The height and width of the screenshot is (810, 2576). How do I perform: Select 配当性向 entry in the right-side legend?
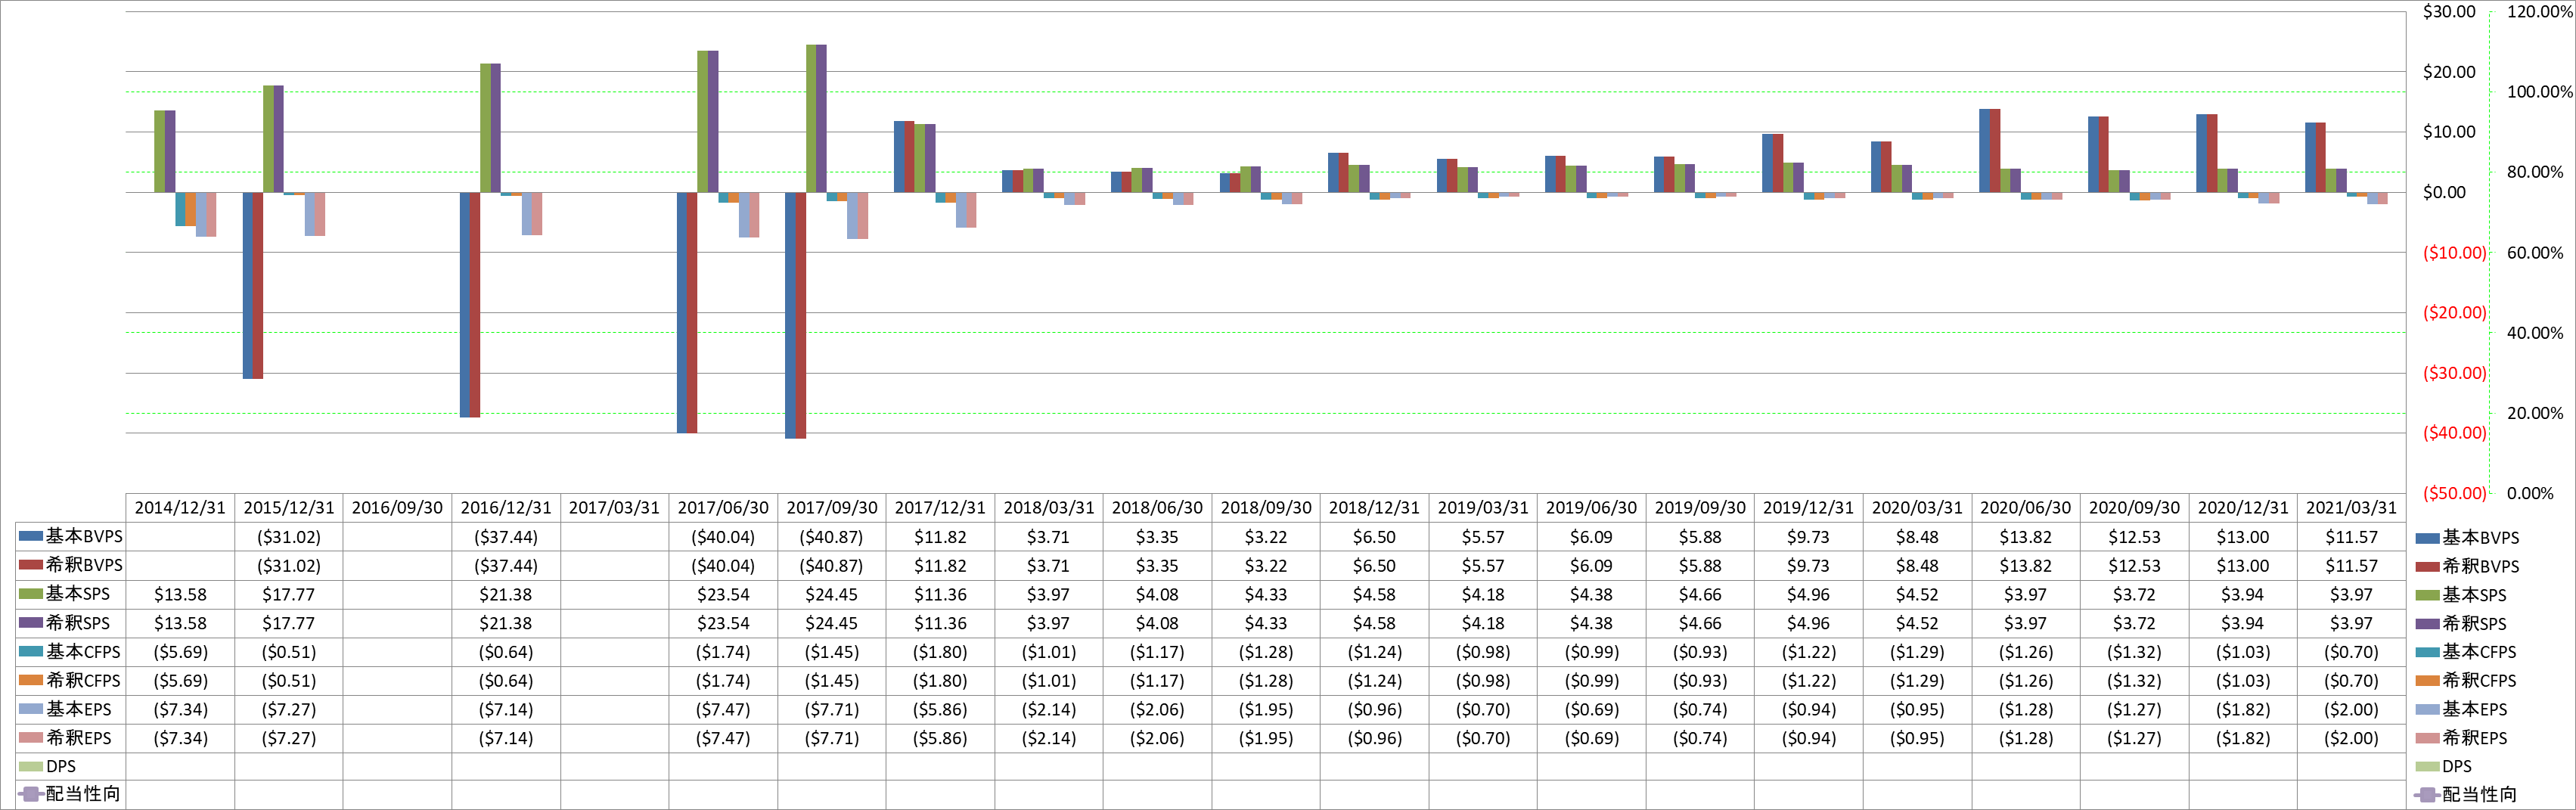2465,795
